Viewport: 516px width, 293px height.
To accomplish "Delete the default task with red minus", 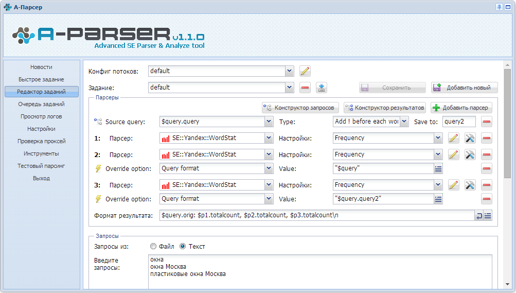I will (305, 88).
